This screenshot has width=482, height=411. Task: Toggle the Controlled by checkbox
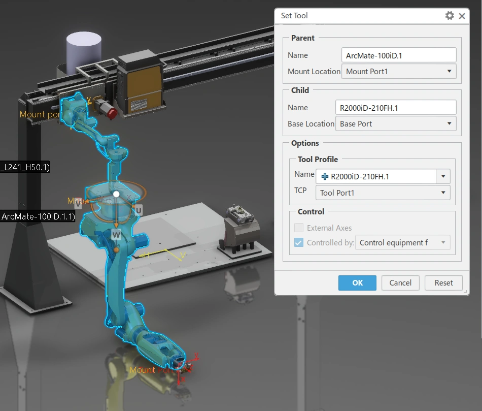tap(298, 243)
